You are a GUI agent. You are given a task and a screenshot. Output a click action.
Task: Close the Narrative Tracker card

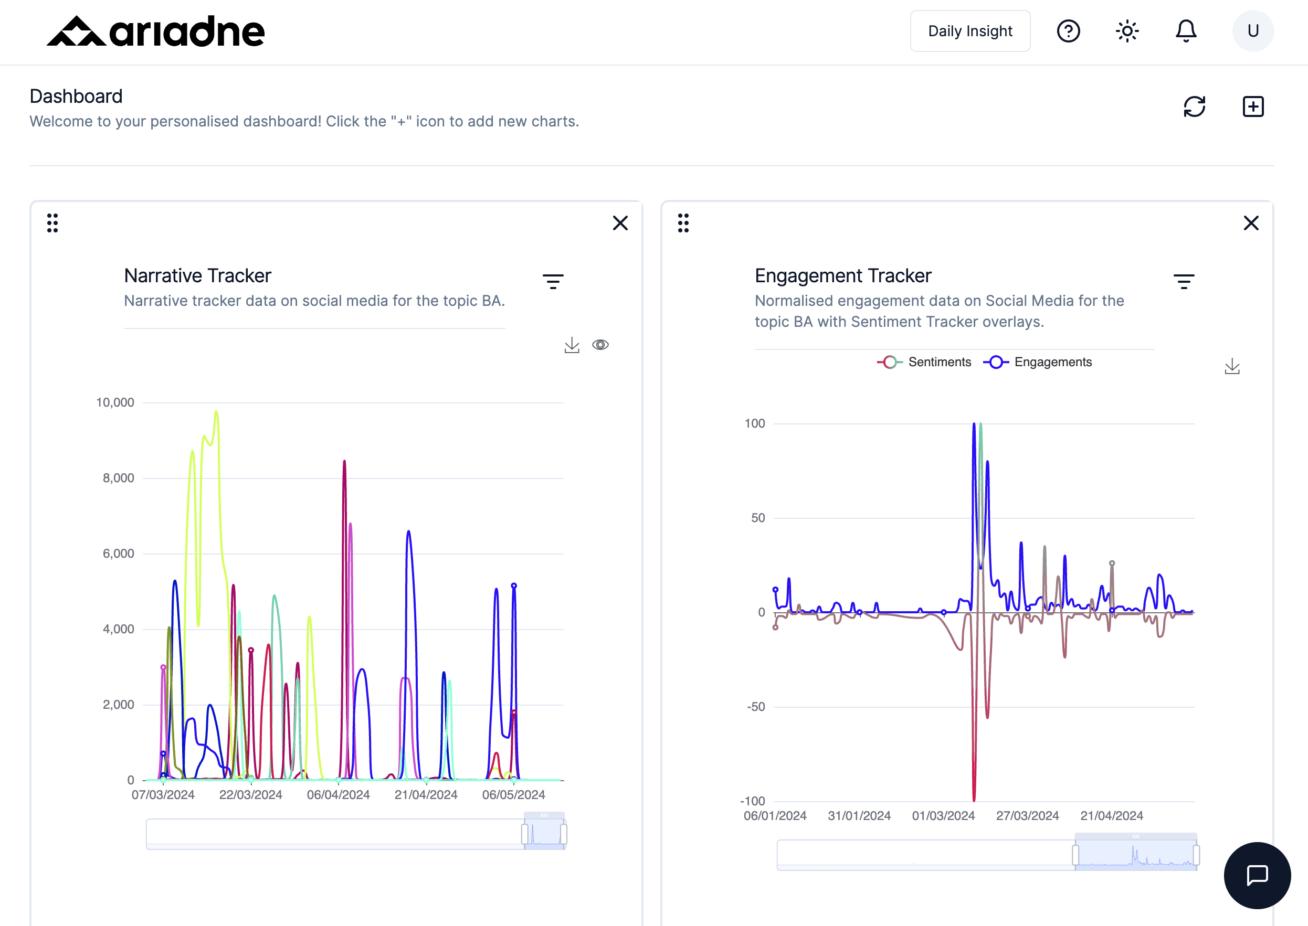point(620,223)
